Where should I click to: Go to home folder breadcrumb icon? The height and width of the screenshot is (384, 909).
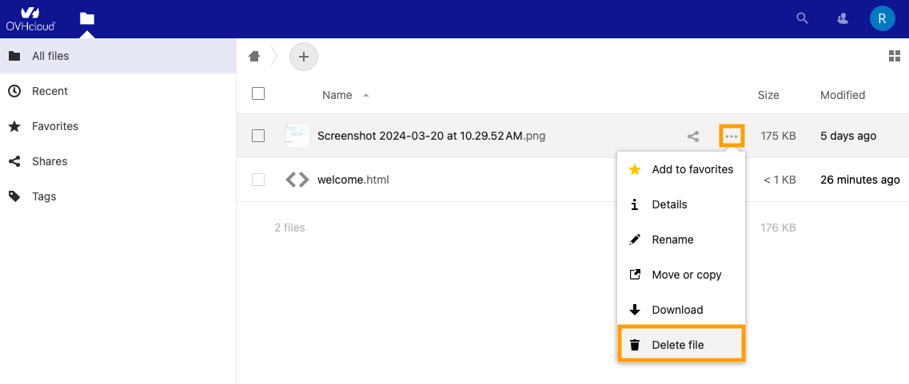pos(254,56)
